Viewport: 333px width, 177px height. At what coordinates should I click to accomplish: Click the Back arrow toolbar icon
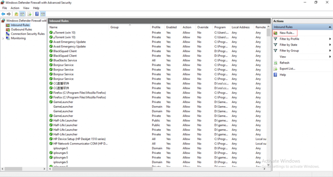point(3,14)
